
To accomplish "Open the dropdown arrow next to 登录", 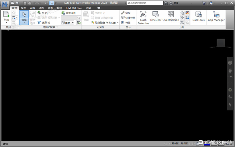I will 191,3.
